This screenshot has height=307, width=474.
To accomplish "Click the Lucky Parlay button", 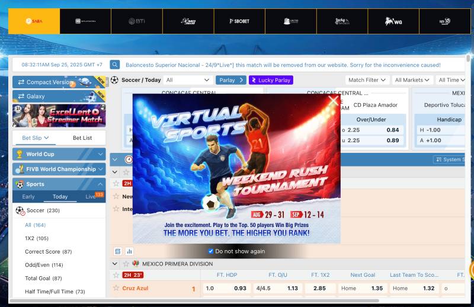I will point(271,80).
